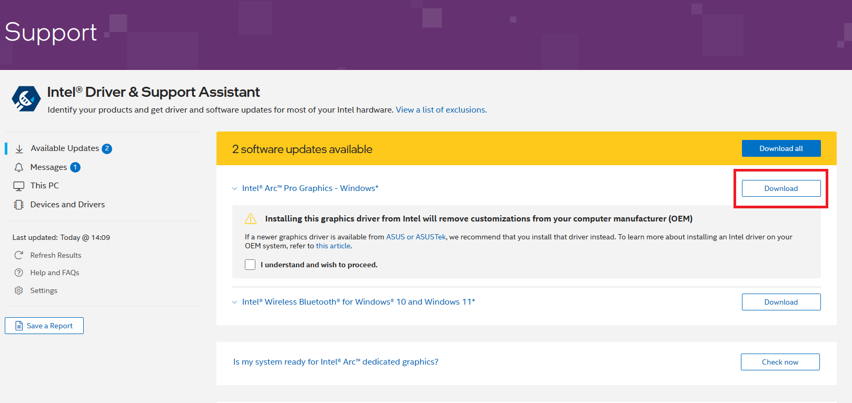
Task: Download the Intel Wireless Bluetooth driver
Action: tap(781, 302)
